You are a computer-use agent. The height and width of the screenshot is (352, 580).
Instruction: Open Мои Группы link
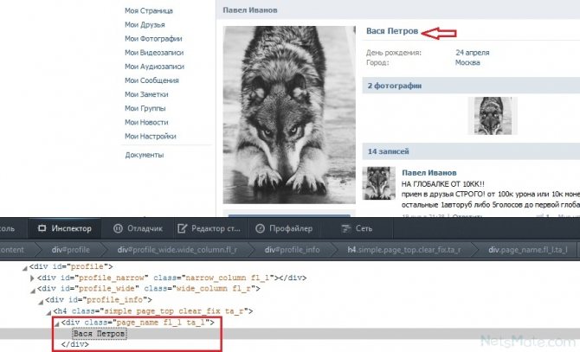pyautogui.click(x=145, y=109)
